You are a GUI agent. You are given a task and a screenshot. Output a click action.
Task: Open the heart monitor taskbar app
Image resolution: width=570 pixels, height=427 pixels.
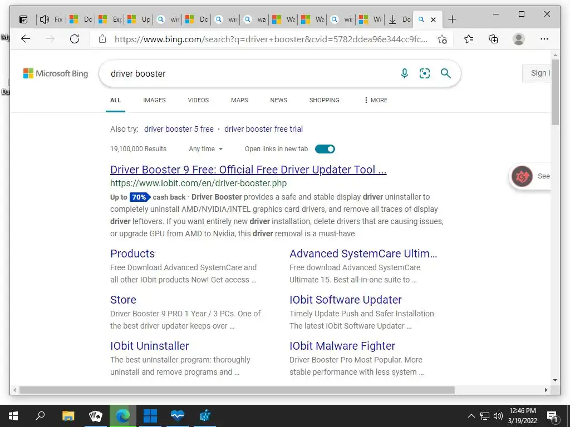click(x=178, y=416)
